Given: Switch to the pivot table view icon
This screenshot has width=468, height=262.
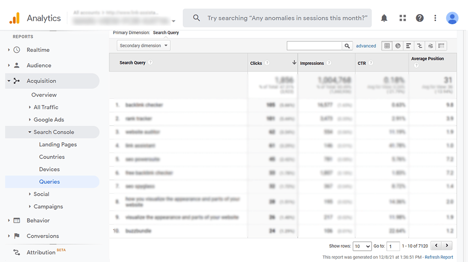Looking at the screenshot, I should click(441, 46).
